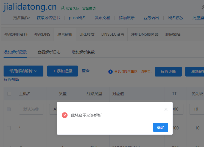Open push域名 link
Viewport: 204px width, 147px height.
pos(77,18)
